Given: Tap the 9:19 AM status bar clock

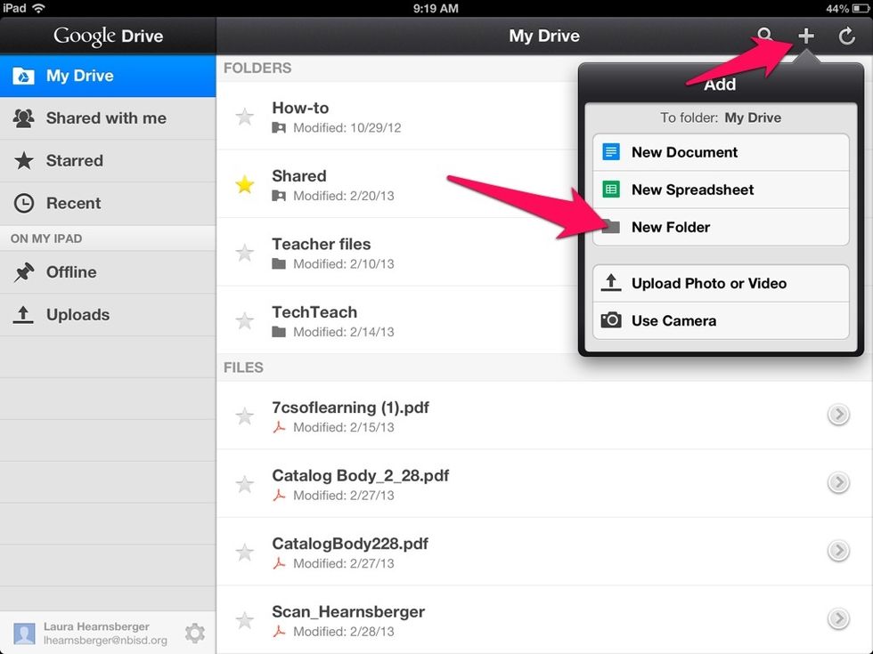Looking at the screenshot, I should tap(436, 8).
